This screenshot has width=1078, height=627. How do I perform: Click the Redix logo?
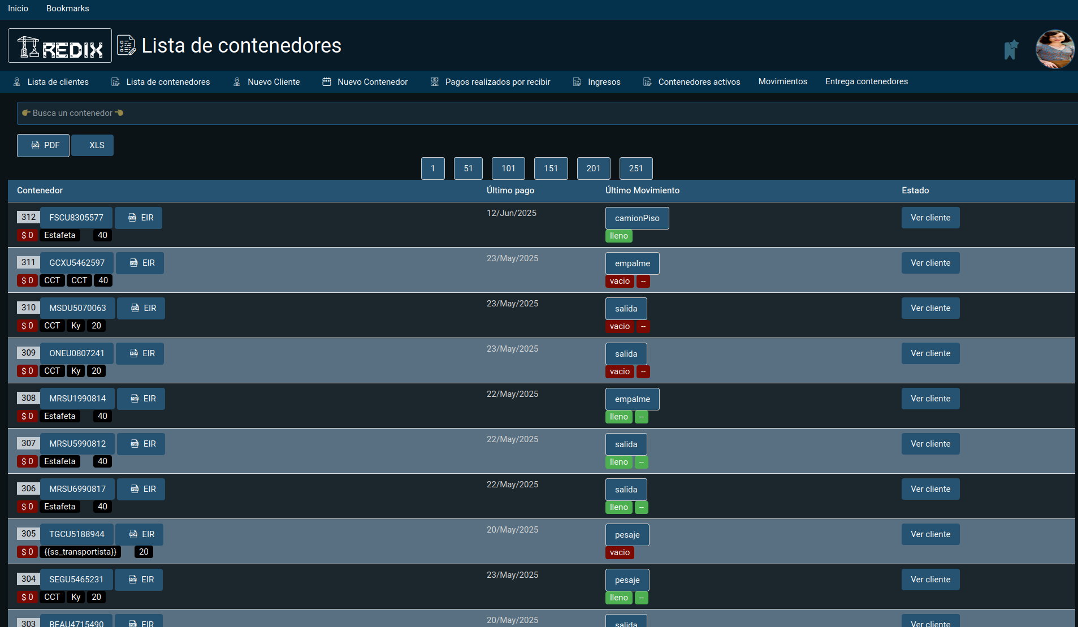(x=60, y=46)
